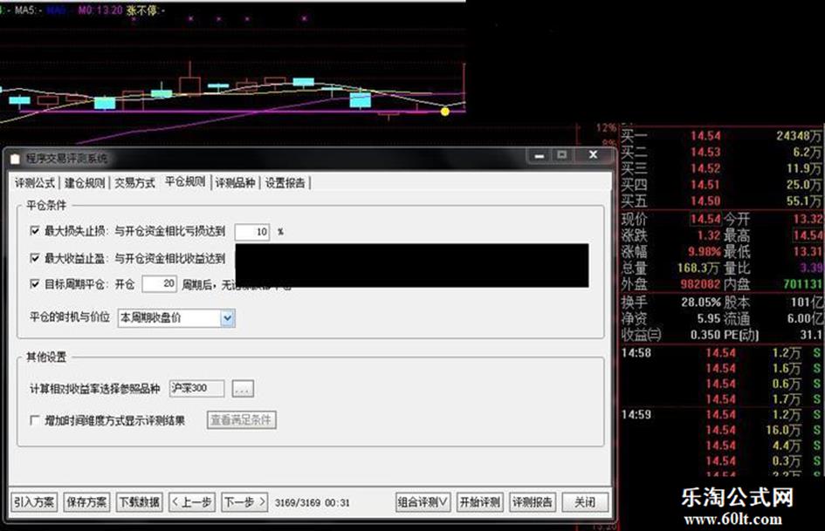Toggle the 目标周期平仓 checkbox
The image size is (825, 531).
(x=35, y=284)
